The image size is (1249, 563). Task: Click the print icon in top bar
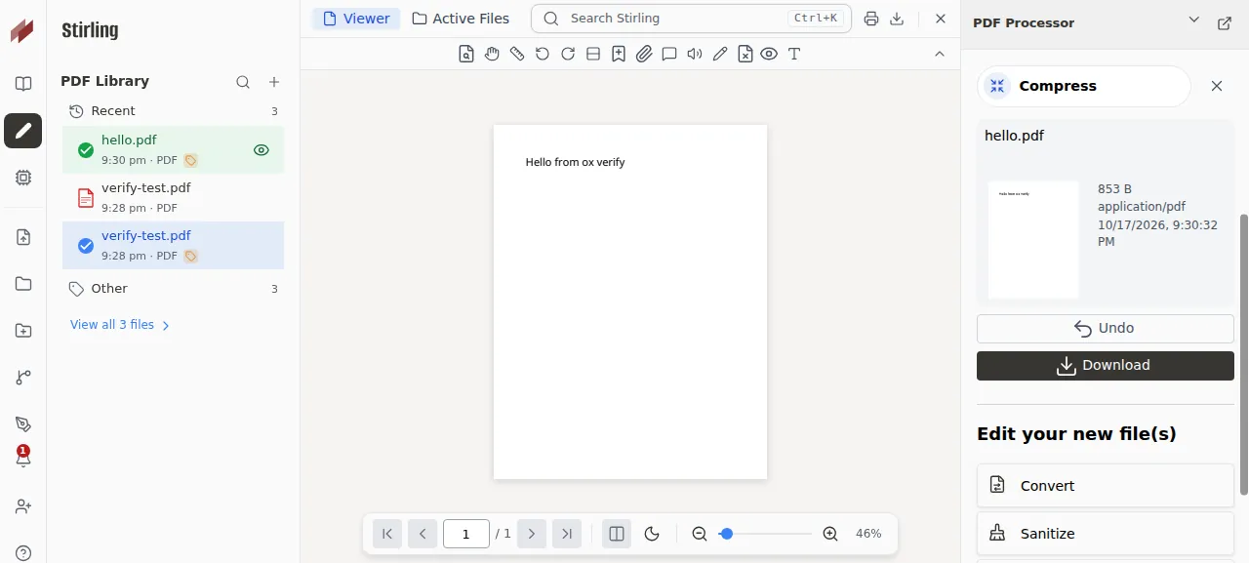(871, 19)
